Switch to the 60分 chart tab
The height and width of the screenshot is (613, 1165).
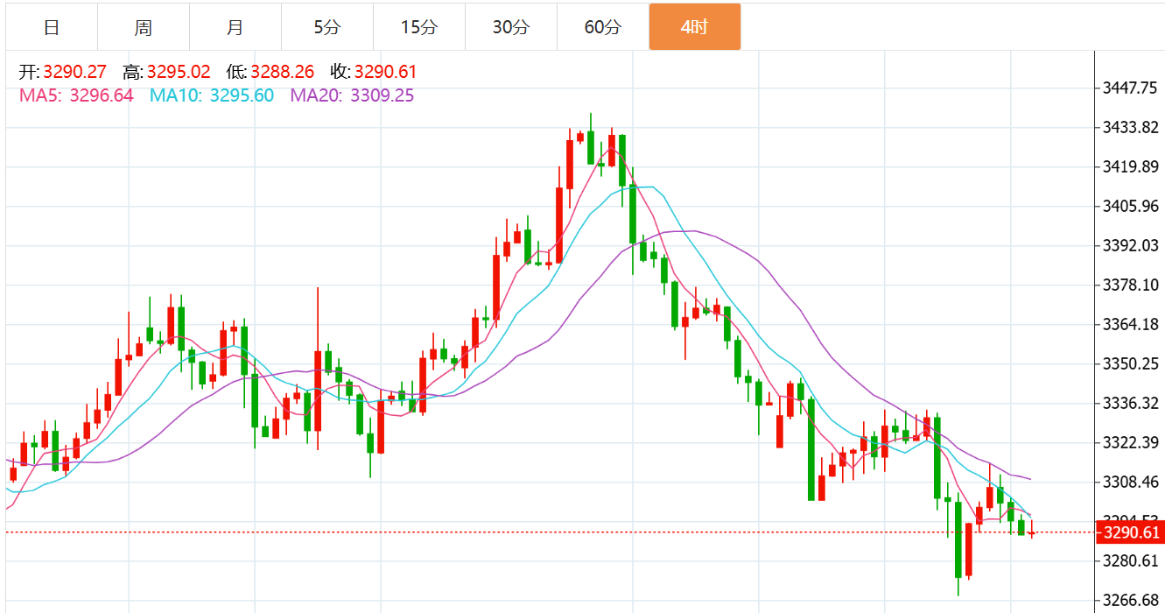tap(603, 27)
